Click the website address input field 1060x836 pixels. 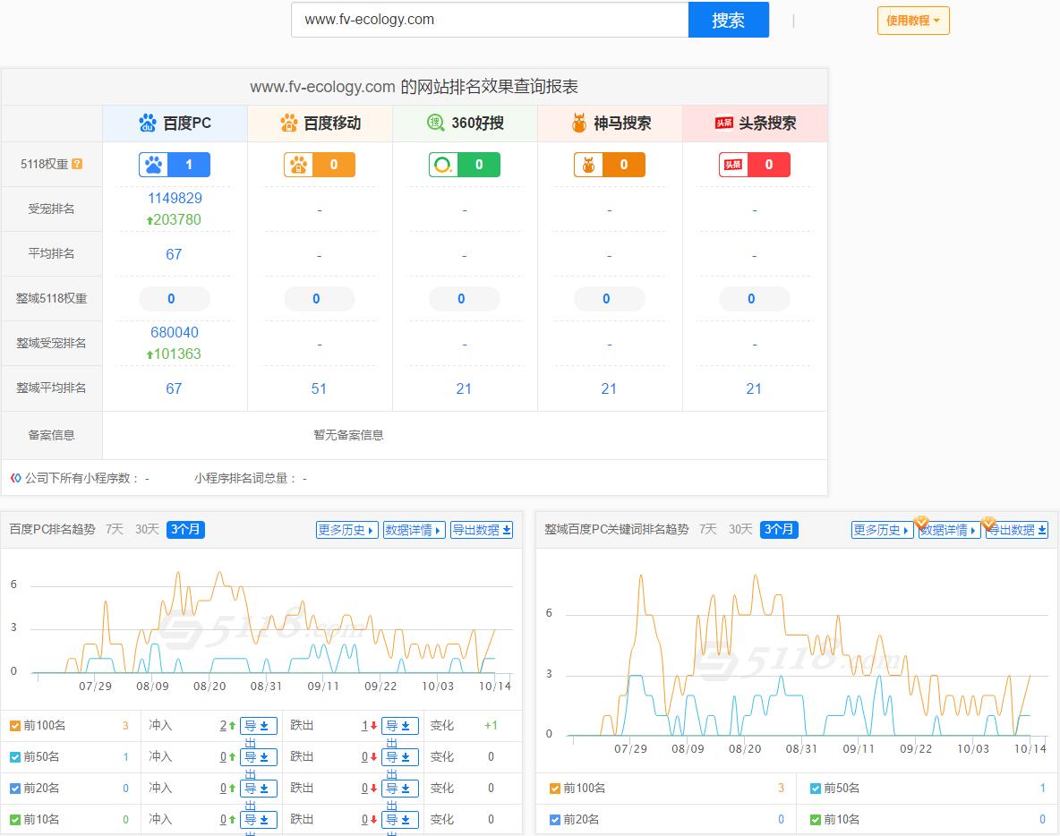[x=489, y=19]
